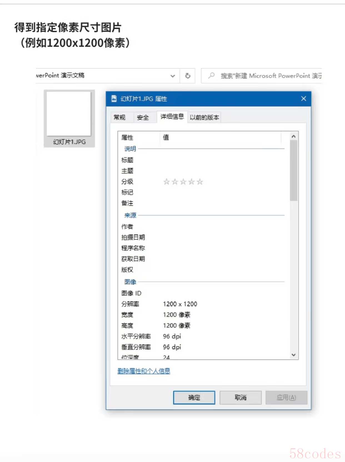Set the rating to five stars

[200, 182]
